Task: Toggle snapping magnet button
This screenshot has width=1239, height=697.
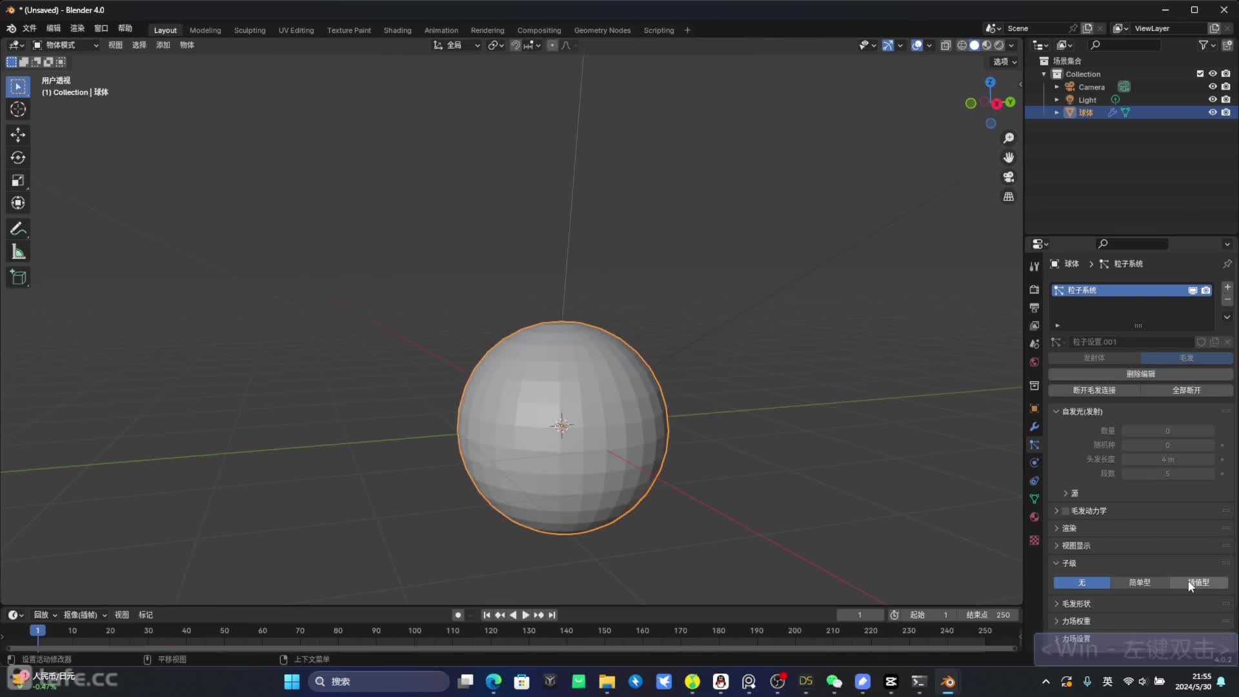Action: coord(516,45)
